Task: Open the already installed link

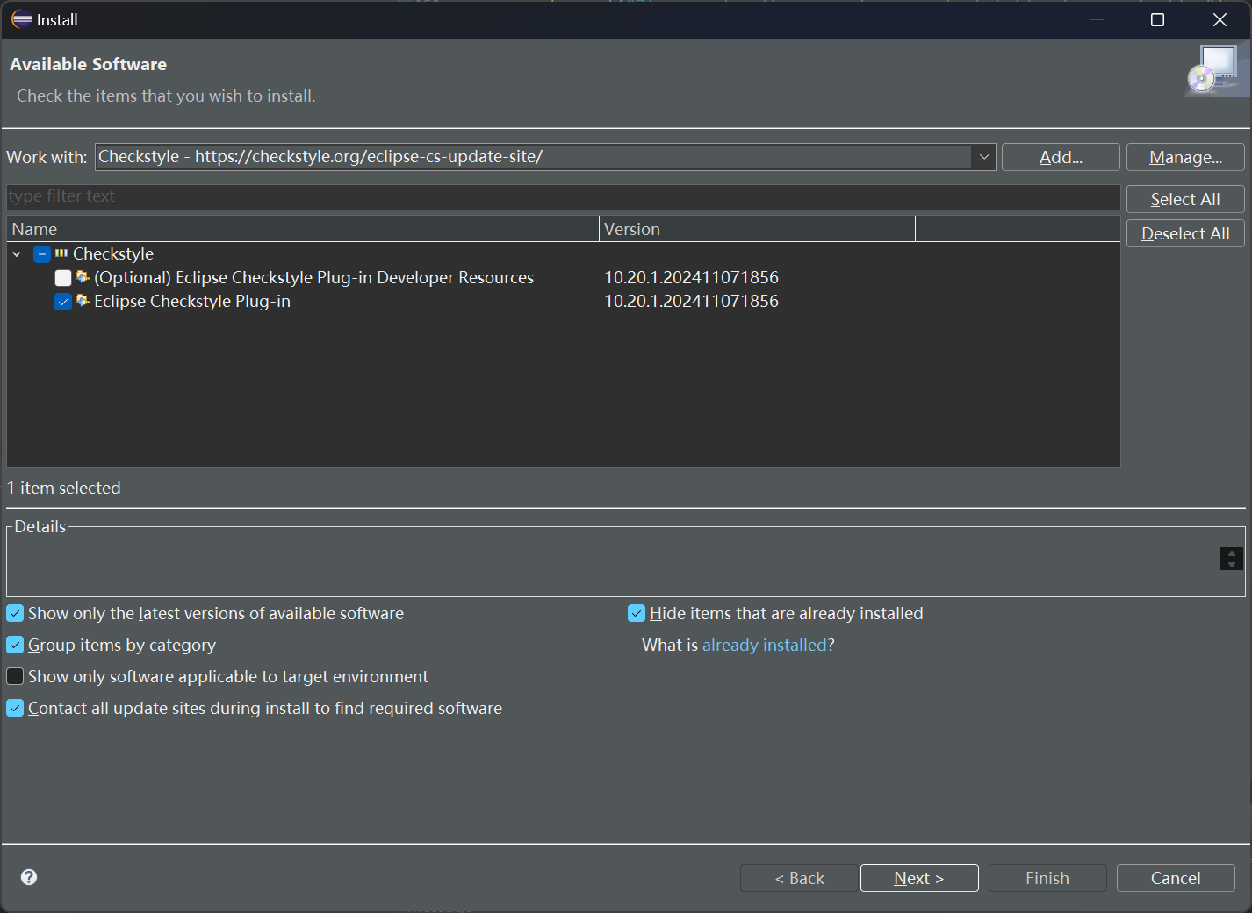Action: point(765,646)
